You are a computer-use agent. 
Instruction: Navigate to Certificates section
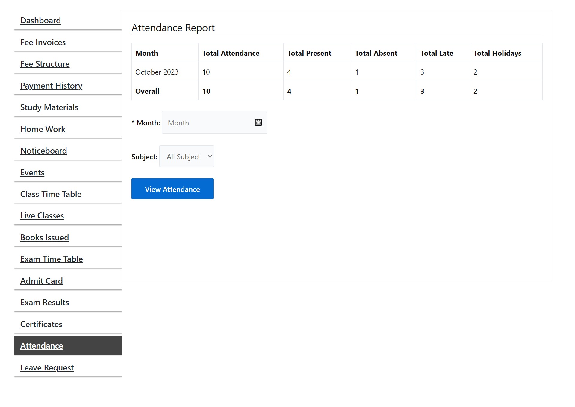coord(41,323)
